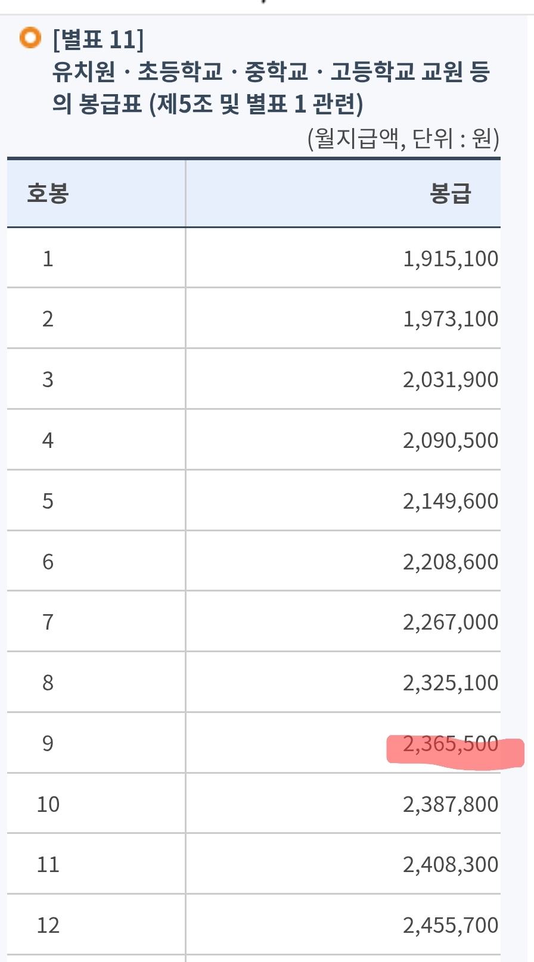This screenshot has width=534, height=962.
Task: Click the [별표 11] heading
Action: (98, 40)
